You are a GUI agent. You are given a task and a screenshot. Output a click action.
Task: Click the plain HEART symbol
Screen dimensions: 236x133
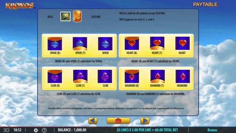coord(183,43)
